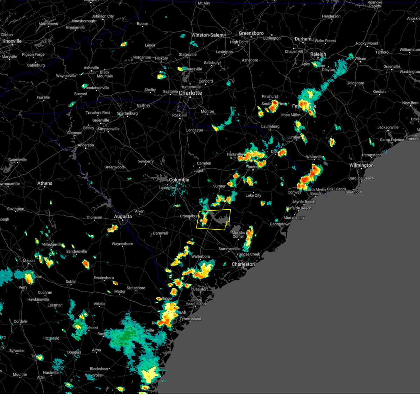
Task: Click the Jacksonville label
Action: (x=388, y=127)
